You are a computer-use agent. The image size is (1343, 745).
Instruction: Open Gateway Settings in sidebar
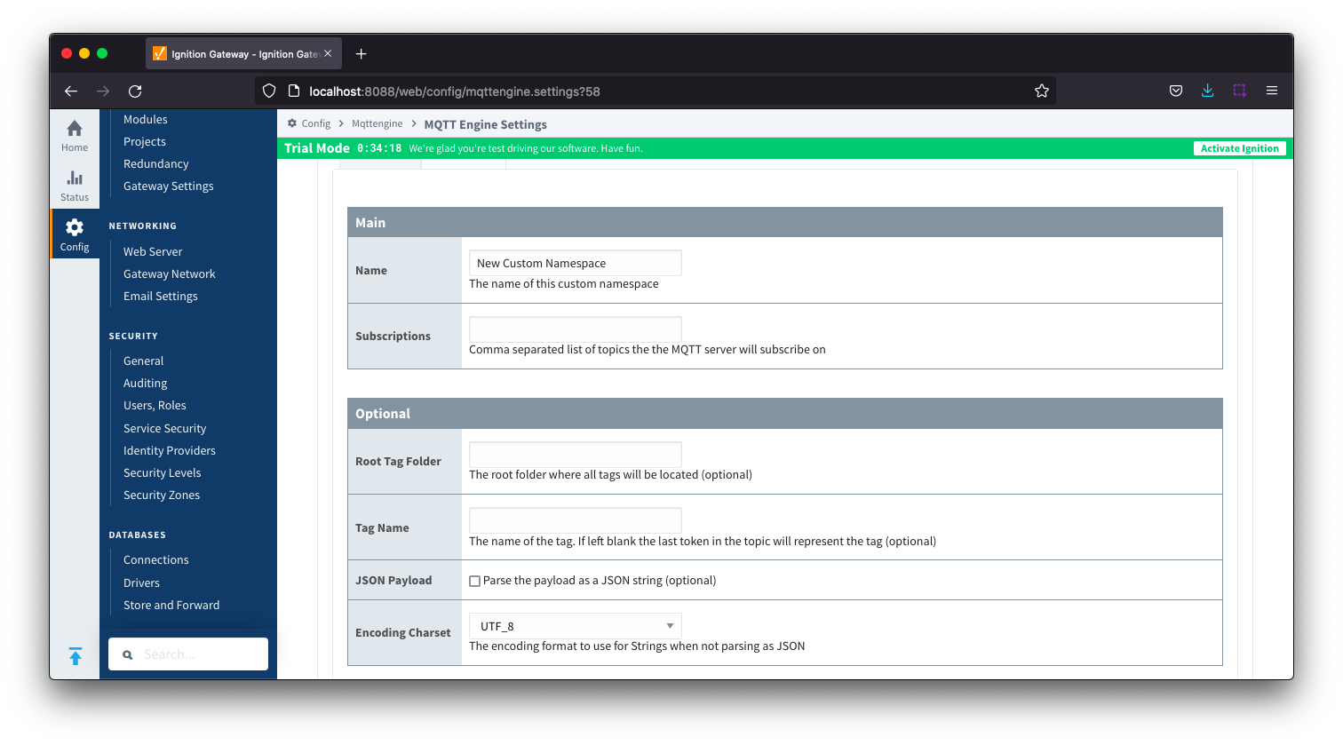click(x=169, y=186)
